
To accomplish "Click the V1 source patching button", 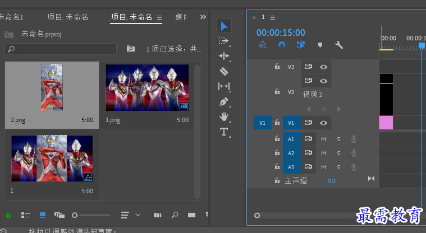I will click(x=263, y=123).
